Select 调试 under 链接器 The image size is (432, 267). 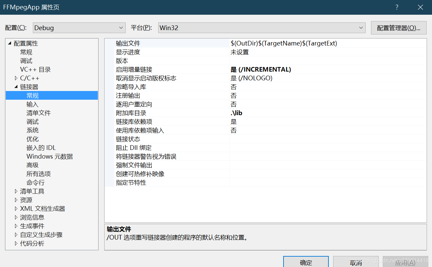point(33,121)
